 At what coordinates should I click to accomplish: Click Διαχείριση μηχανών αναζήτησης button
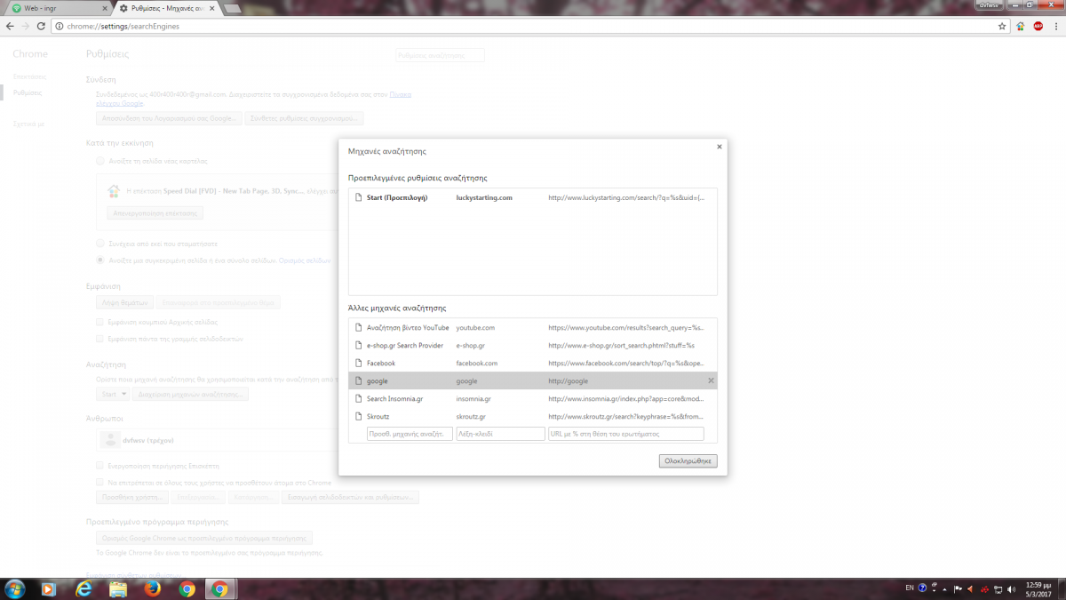191,394
